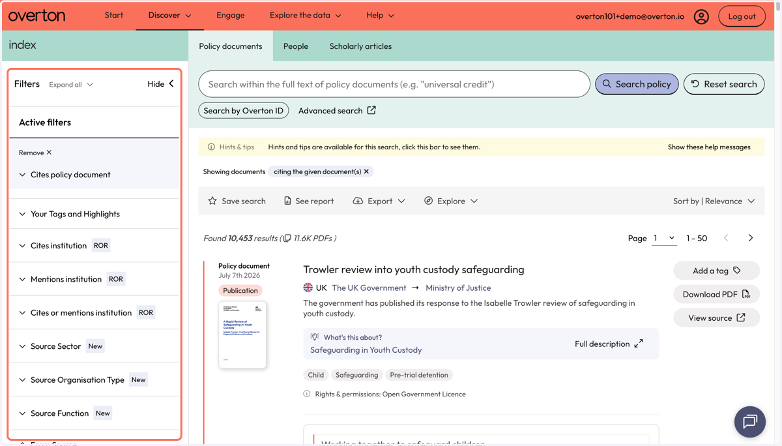Image resolution: width=782 pixels, height=446 pixels.
Task: Click the Child topic tag
Action: 316,375
